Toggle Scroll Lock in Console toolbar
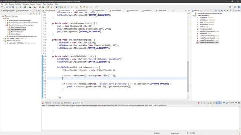Viewport: 241px width, 135px height. coord(211,103)
